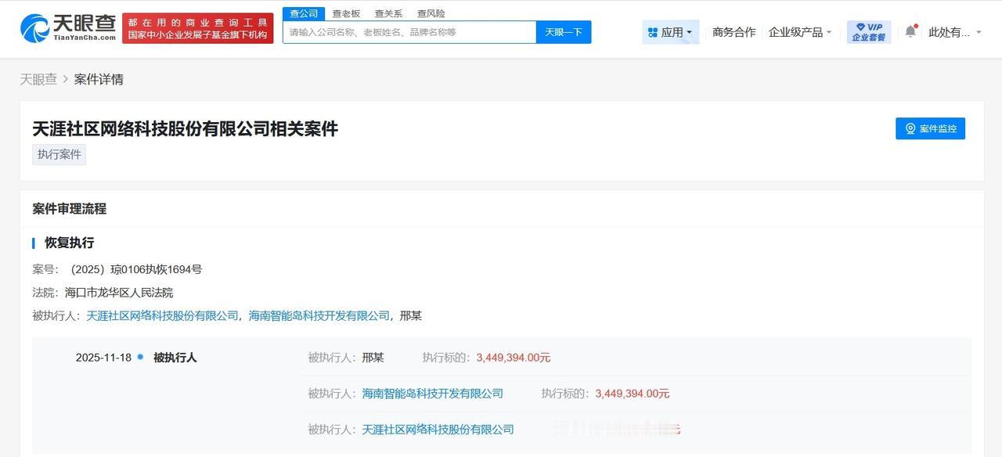Click the red 国家中小企业发展子基金 banner
The width and height of the screenshot is (1002, 457).
click(197, 29)
